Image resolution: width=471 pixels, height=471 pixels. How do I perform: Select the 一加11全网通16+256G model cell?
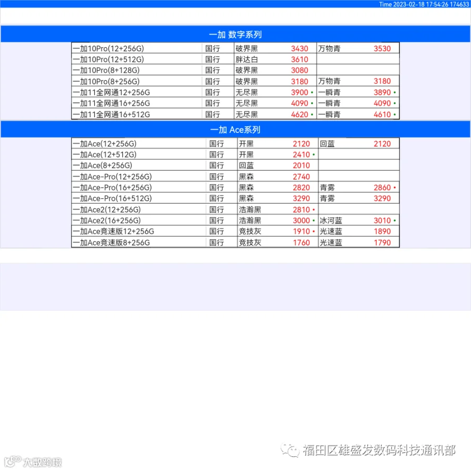[137, 103]
